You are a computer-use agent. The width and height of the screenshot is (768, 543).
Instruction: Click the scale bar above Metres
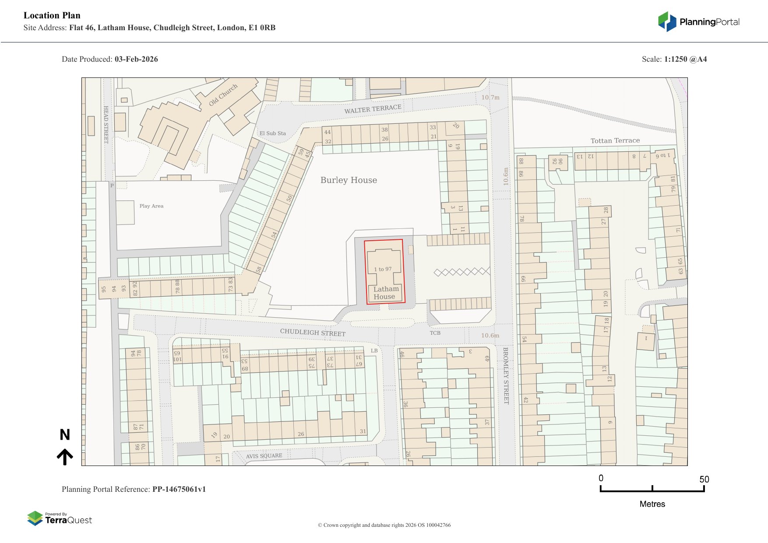[652, 489]
